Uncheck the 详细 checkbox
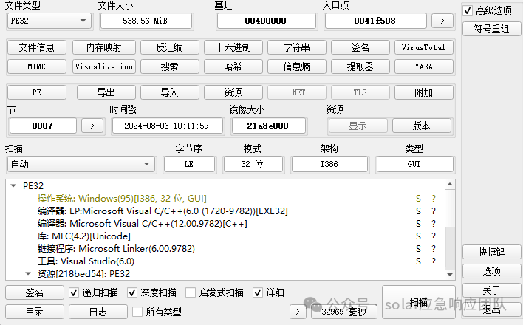523x325 pixels. point(258,292)
